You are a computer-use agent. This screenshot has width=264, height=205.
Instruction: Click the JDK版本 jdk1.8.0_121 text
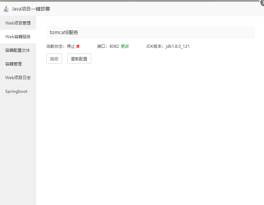click(x=168, y=46)
